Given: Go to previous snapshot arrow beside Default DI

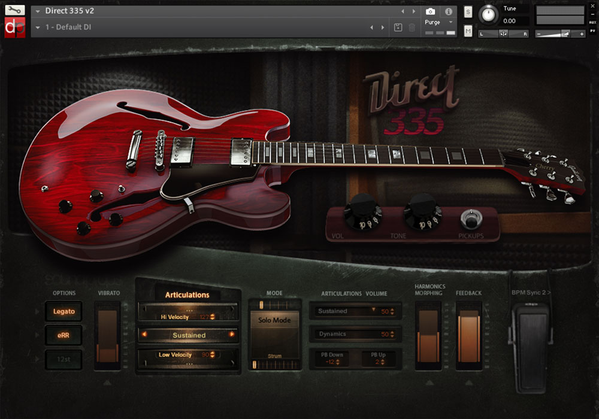Looking at the screenshot, I should 372,28.
